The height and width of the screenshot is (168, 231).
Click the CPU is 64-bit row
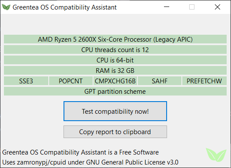[x=115, y=60]
